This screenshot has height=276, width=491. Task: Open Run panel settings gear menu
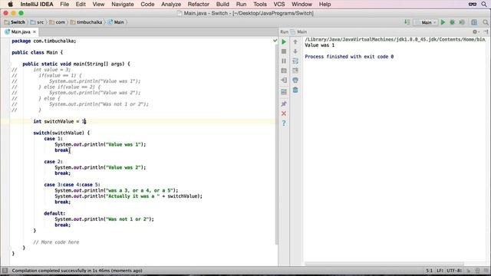click(x=476, y=31)
